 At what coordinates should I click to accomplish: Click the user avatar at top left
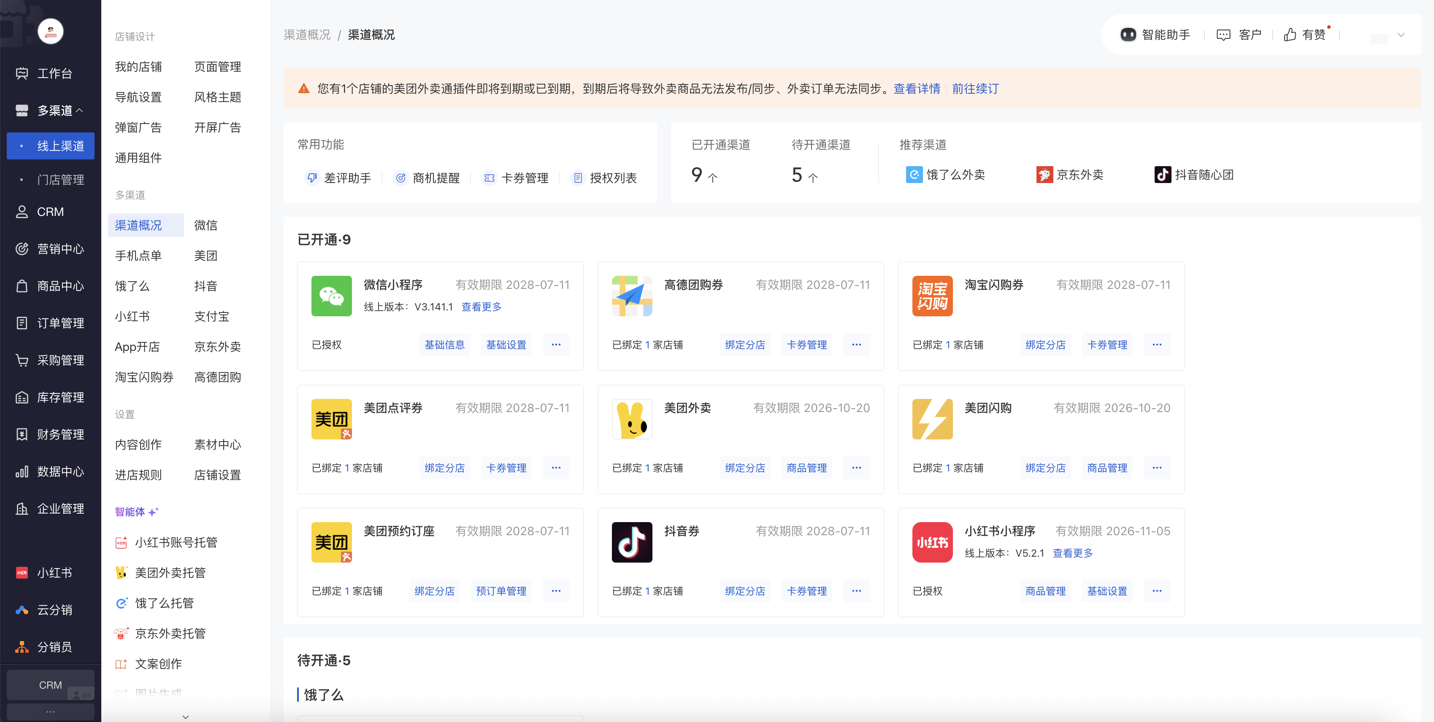click(51, 31)
